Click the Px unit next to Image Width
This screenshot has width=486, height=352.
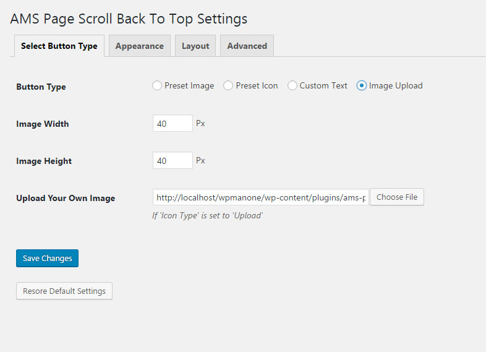200,124
